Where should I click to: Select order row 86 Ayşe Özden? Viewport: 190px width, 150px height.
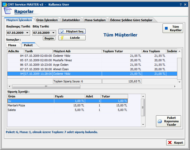click(x=61, y=65)
